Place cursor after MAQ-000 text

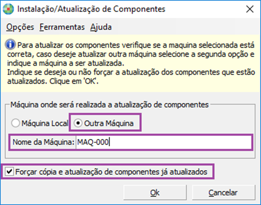click(x=109, y=142)
